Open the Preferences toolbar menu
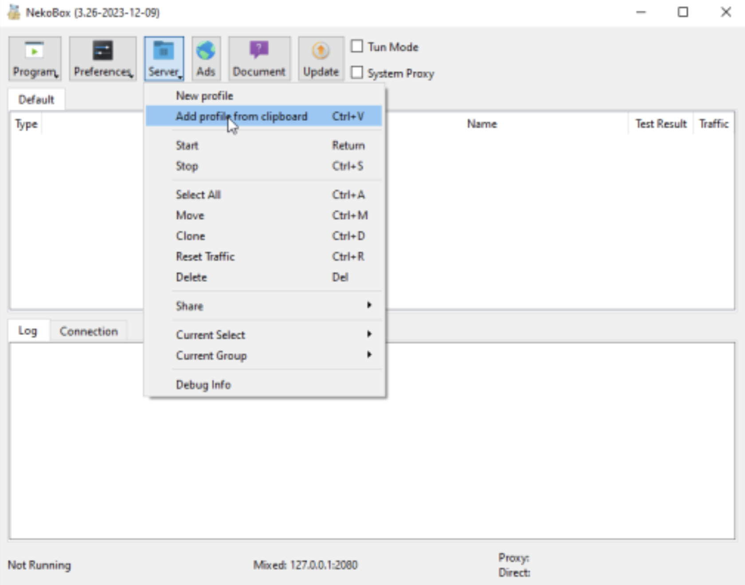The height and width of the screenshot is (585, 745). pos(102,58)
